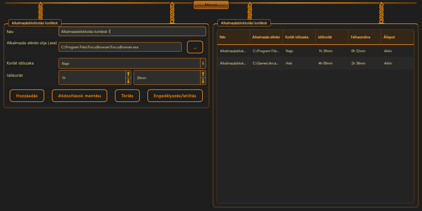Open the Korlát időszaka dropdown showing Napi

pos(132,63)
